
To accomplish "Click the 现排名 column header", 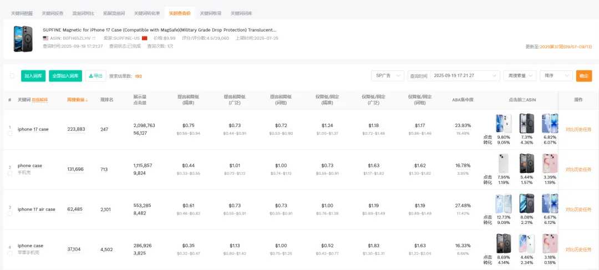I will coord(106,100).
